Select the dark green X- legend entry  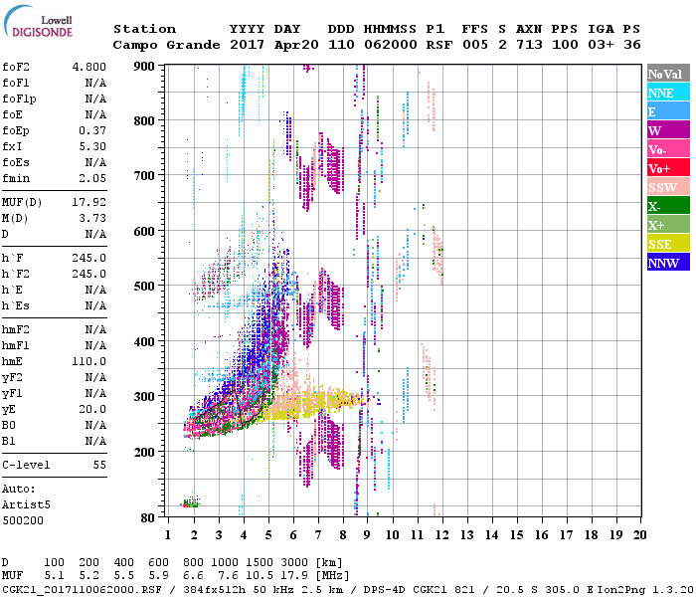(x=666, y=206)
